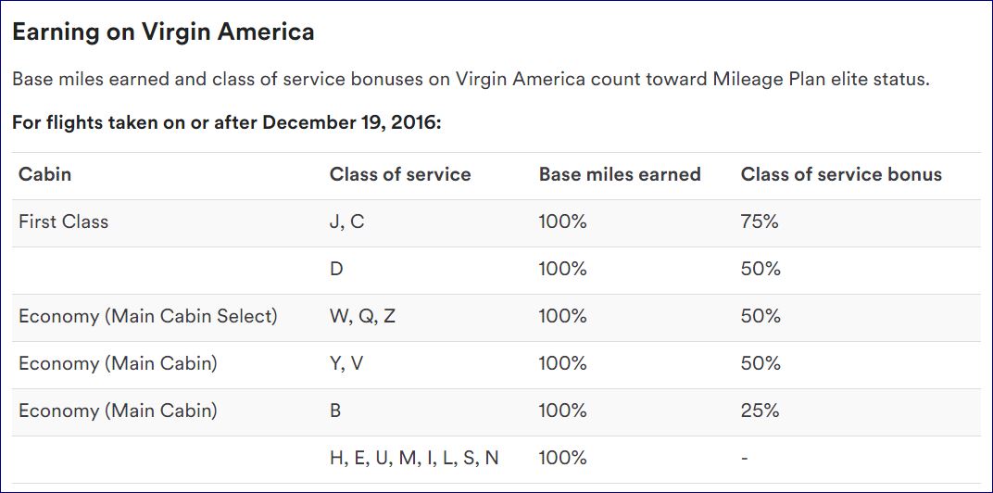Click the "D" class of service cell
Viewport: 993px width, 493px height.
pyautogui.click(x=336, y=269)
